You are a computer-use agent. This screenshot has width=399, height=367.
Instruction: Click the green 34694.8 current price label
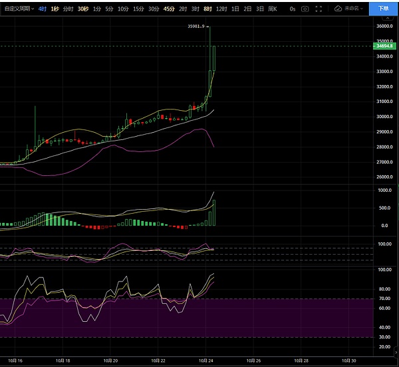pyautogui.click(x=384, y=46)
